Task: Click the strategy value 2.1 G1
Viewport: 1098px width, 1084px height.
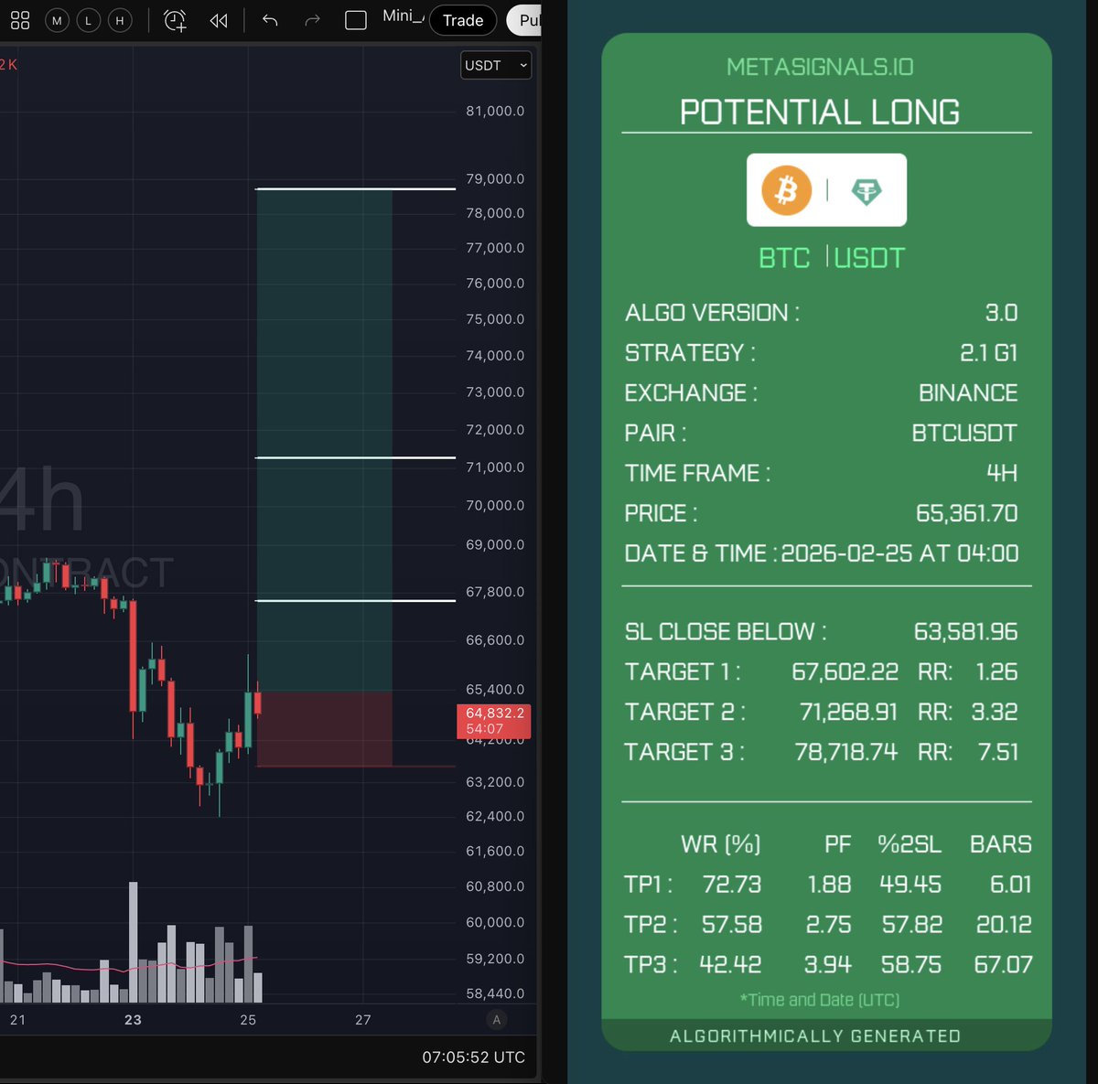Action: 988,352
